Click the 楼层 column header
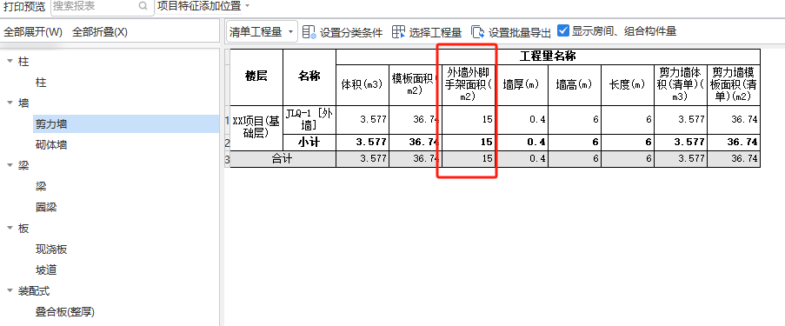The image size is (785, 326). (x=256, y=77)
